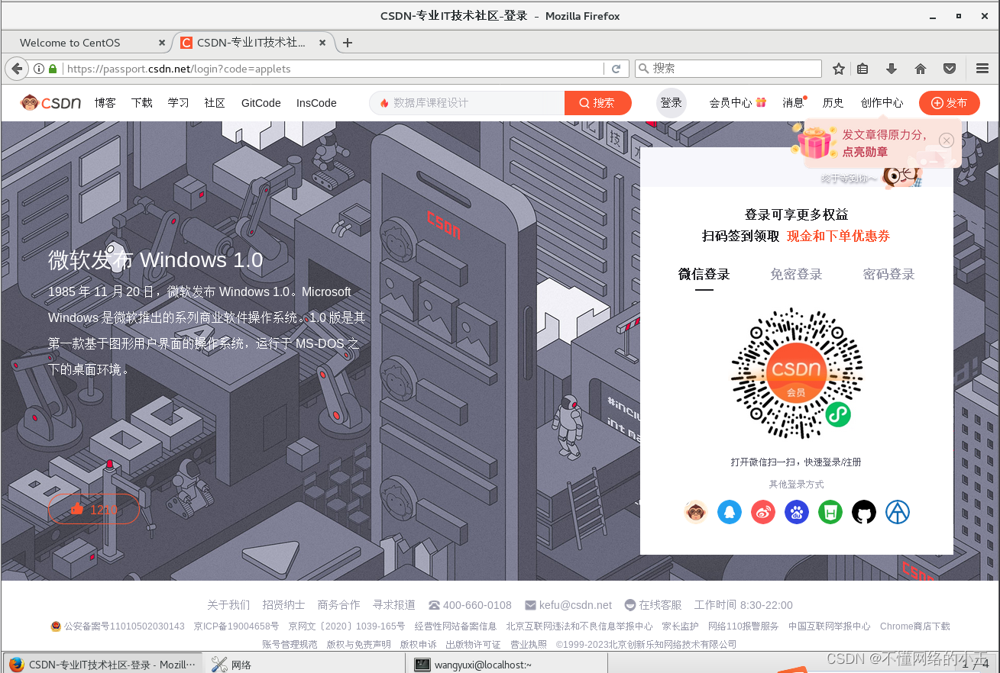This screenshot has width=1000, height=673.
Task: Click the 登录 button in header
Action: click(x=672, y=103)
